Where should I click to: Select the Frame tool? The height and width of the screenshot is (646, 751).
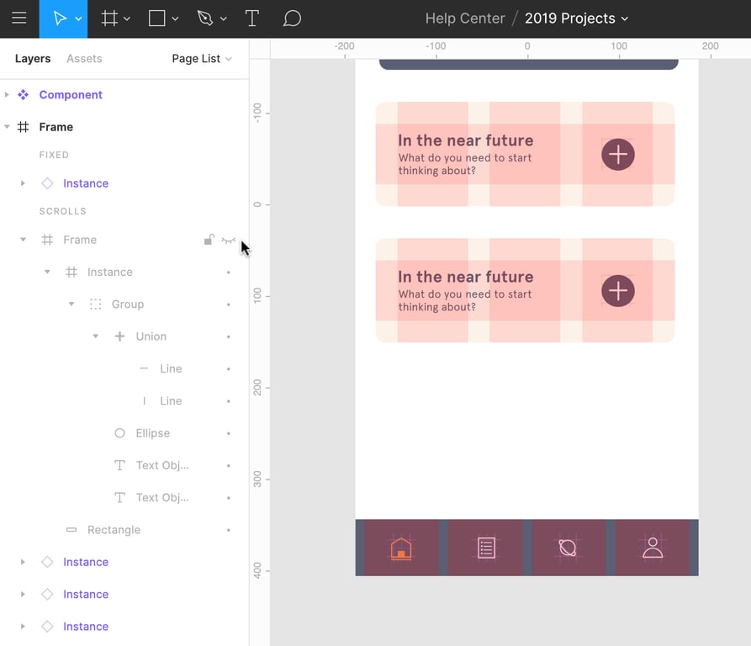click(x=109, y=19)
